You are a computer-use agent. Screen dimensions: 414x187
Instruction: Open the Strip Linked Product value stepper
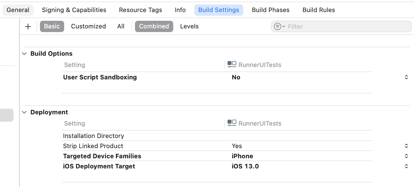point(406,146)
